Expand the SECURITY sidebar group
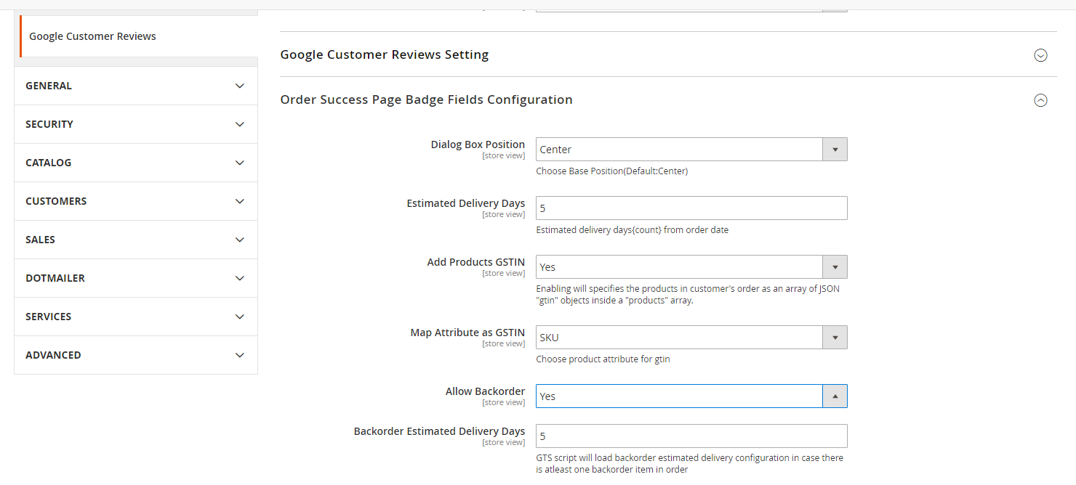Viewport: 1076px width, 485px height. pyautogui.click(x=135, y=124)
